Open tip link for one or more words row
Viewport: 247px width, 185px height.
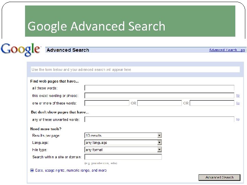[238, 103]
